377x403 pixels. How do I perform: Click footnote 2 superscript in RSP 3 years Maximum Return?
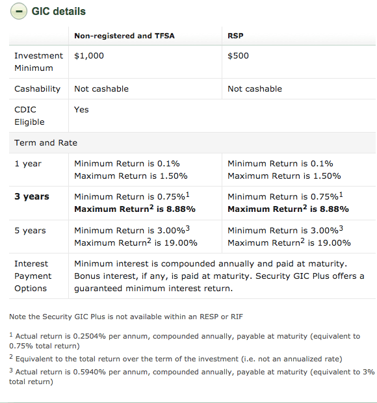coord(305,207)
